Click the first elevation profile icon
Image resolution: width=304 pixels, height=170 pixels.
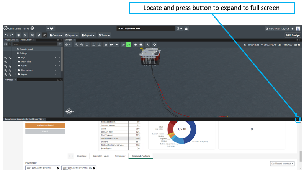tap(94, 45)
